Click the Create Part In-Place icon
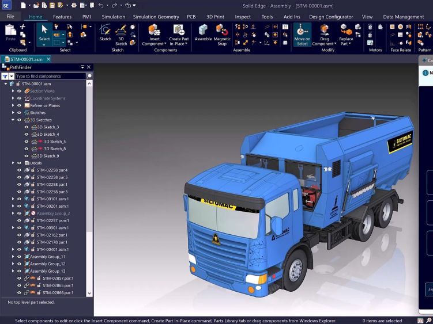 tap(179, 32)
